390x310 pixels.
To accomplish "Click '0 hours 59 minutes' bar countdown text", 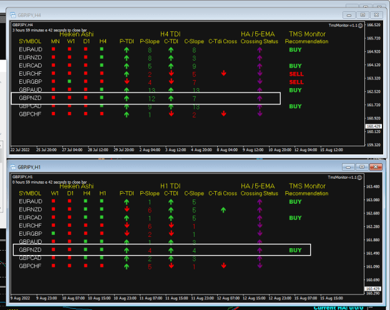I will click(x=49, y=182).
